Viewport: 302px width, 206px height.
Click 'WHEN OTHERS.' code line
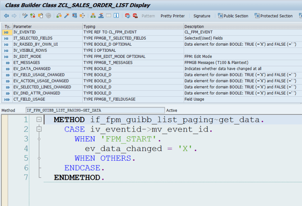[x=105, y=158]
